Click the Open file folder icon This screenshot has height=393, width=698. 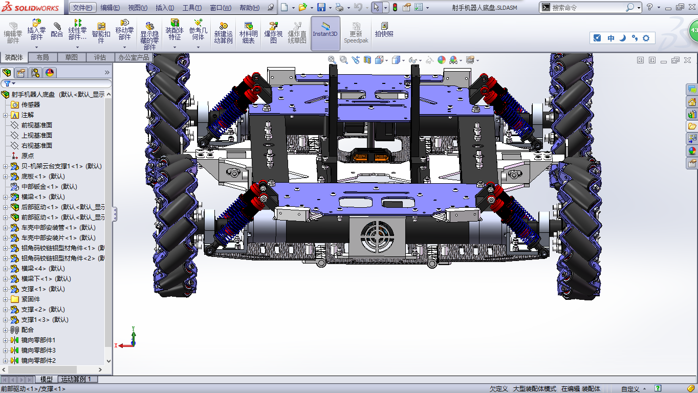(302, 7)
